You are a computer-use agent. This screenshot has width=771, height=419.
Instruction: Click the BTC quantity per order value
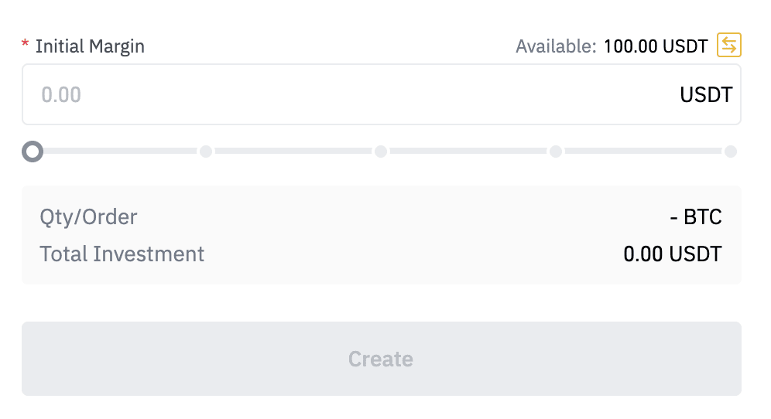696,217
